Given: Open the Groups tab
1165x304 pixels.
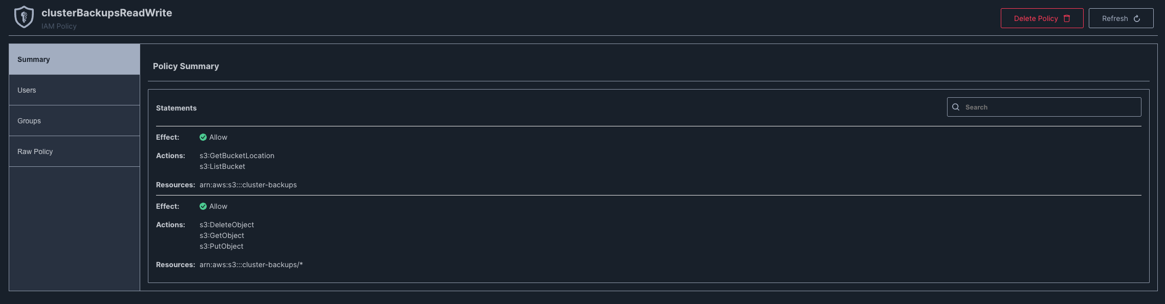Looking at the screenshot, I should point(75,121).
